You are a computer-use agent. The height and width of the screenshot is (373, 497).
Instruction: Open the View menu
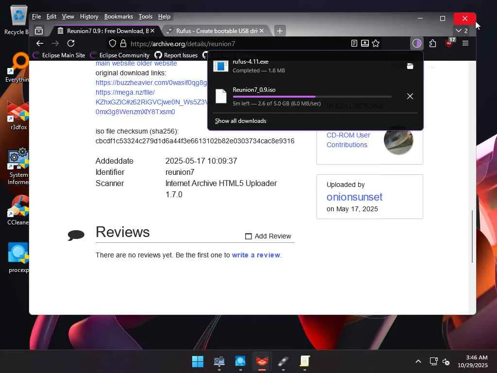tap(68, 17)
